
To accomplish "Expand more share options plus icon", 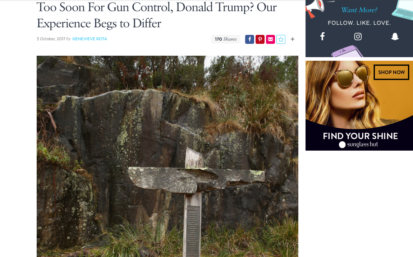I will click(292, 39).
